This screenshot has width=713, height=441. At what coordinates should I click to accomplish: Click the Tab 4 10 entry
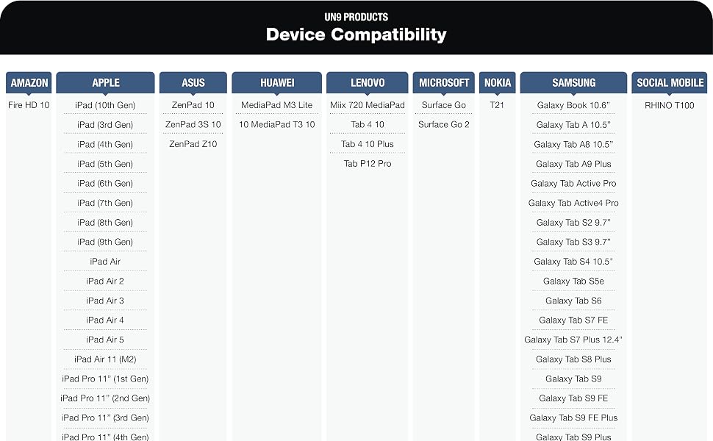tap(367, 124)
